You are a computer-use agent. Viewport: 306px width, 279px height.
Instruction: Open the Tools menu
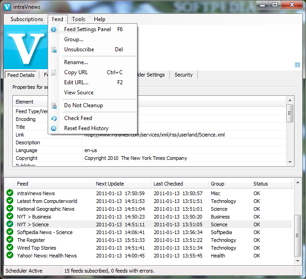(x=78, y=19)
